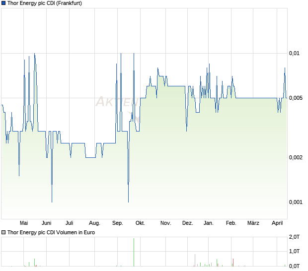The height and width of the screenshot is (271, 308).
Task: Click the 'Juli' month label
Action: click(x=70, y=223)
